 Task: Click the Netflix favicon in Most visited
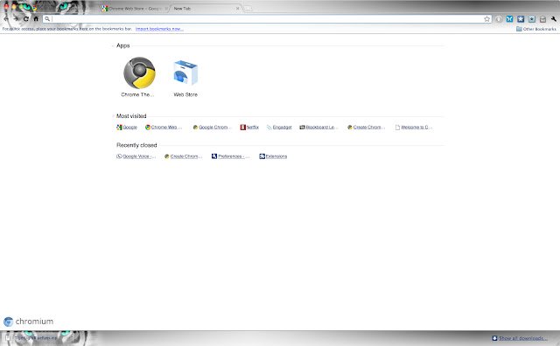243,128
